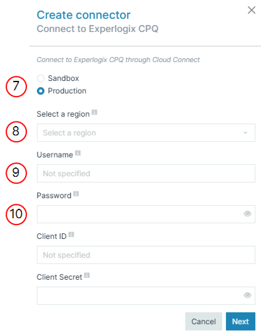Click step marker number 10

pos(16,214)
